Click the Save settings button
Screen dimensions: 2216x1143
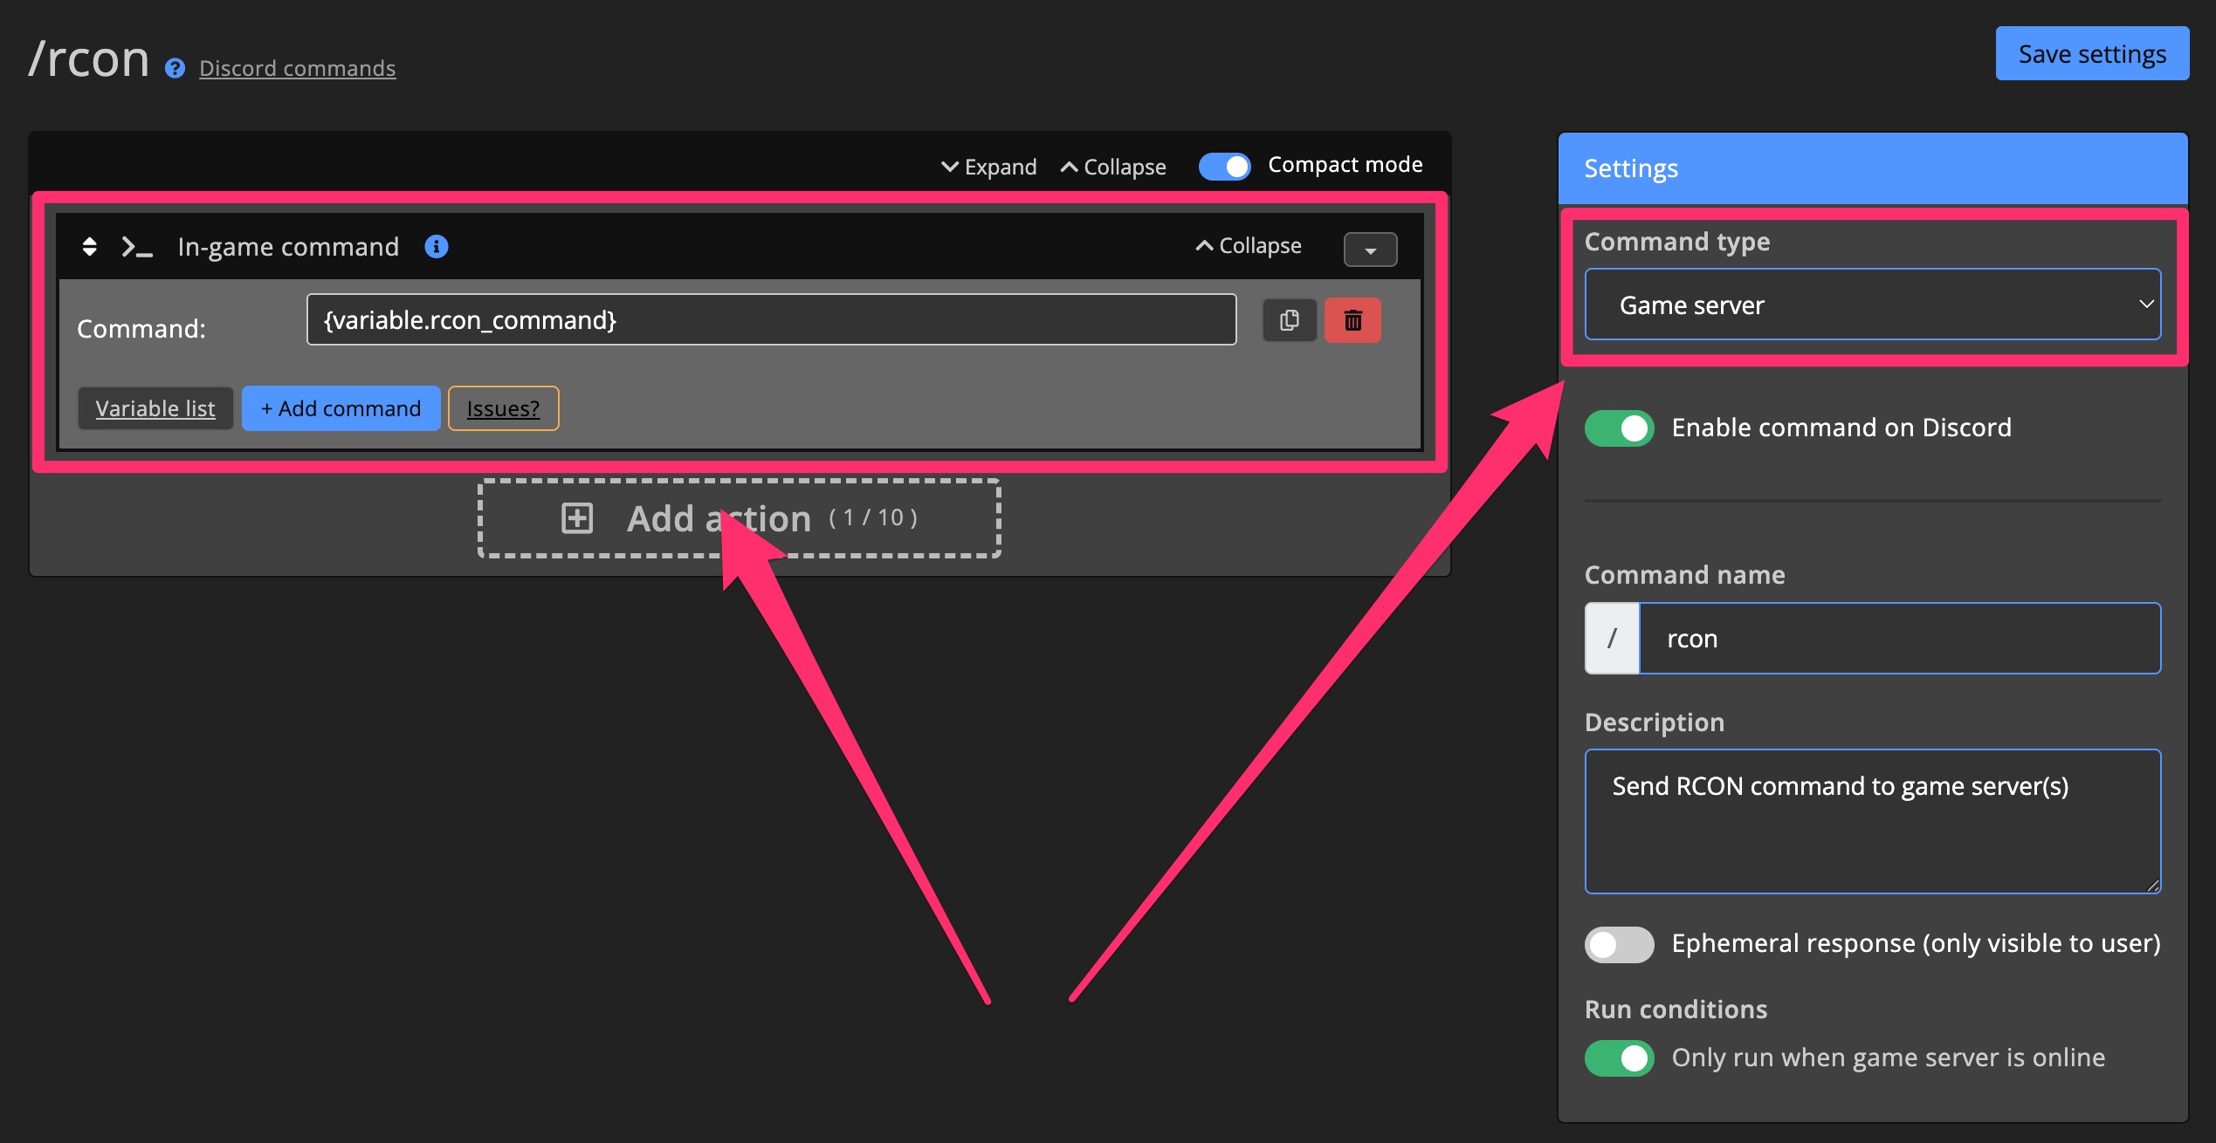[x=2091, y=54]
